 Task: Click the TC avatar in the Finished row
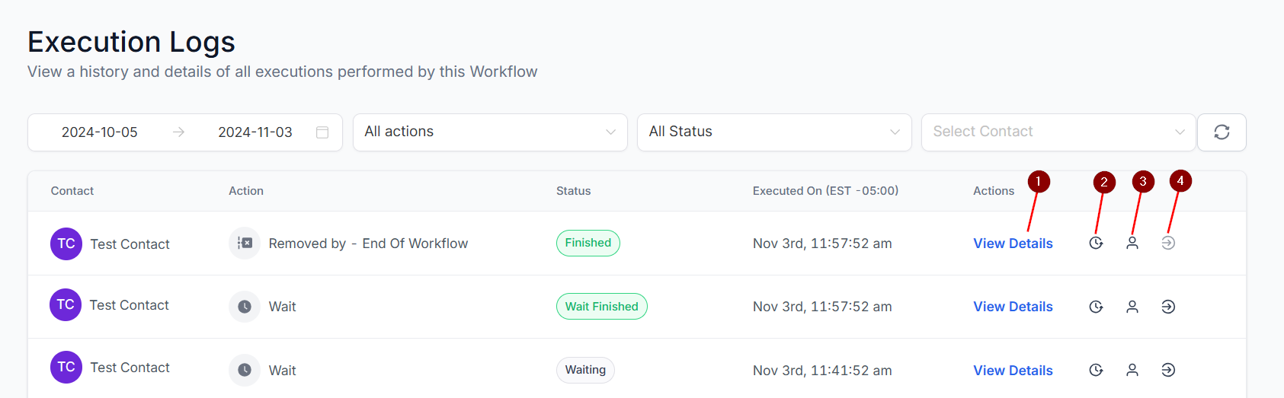[66, 244]
